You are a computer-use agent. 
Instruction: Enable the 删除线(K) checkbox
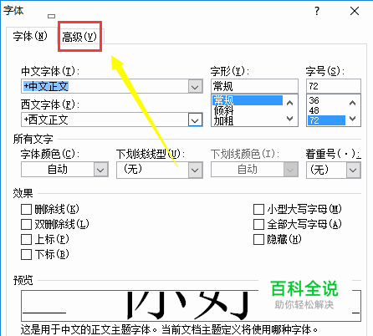26,209
